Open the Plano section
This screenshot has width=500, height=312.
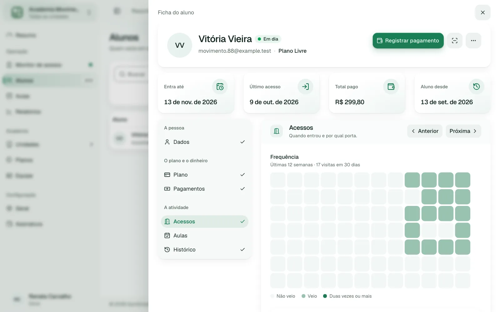point(205,175)
